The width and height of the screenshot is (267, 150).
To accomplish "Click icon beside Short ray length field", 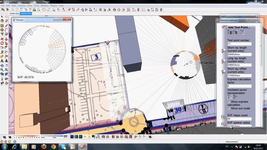I will (x=223, y=51).
